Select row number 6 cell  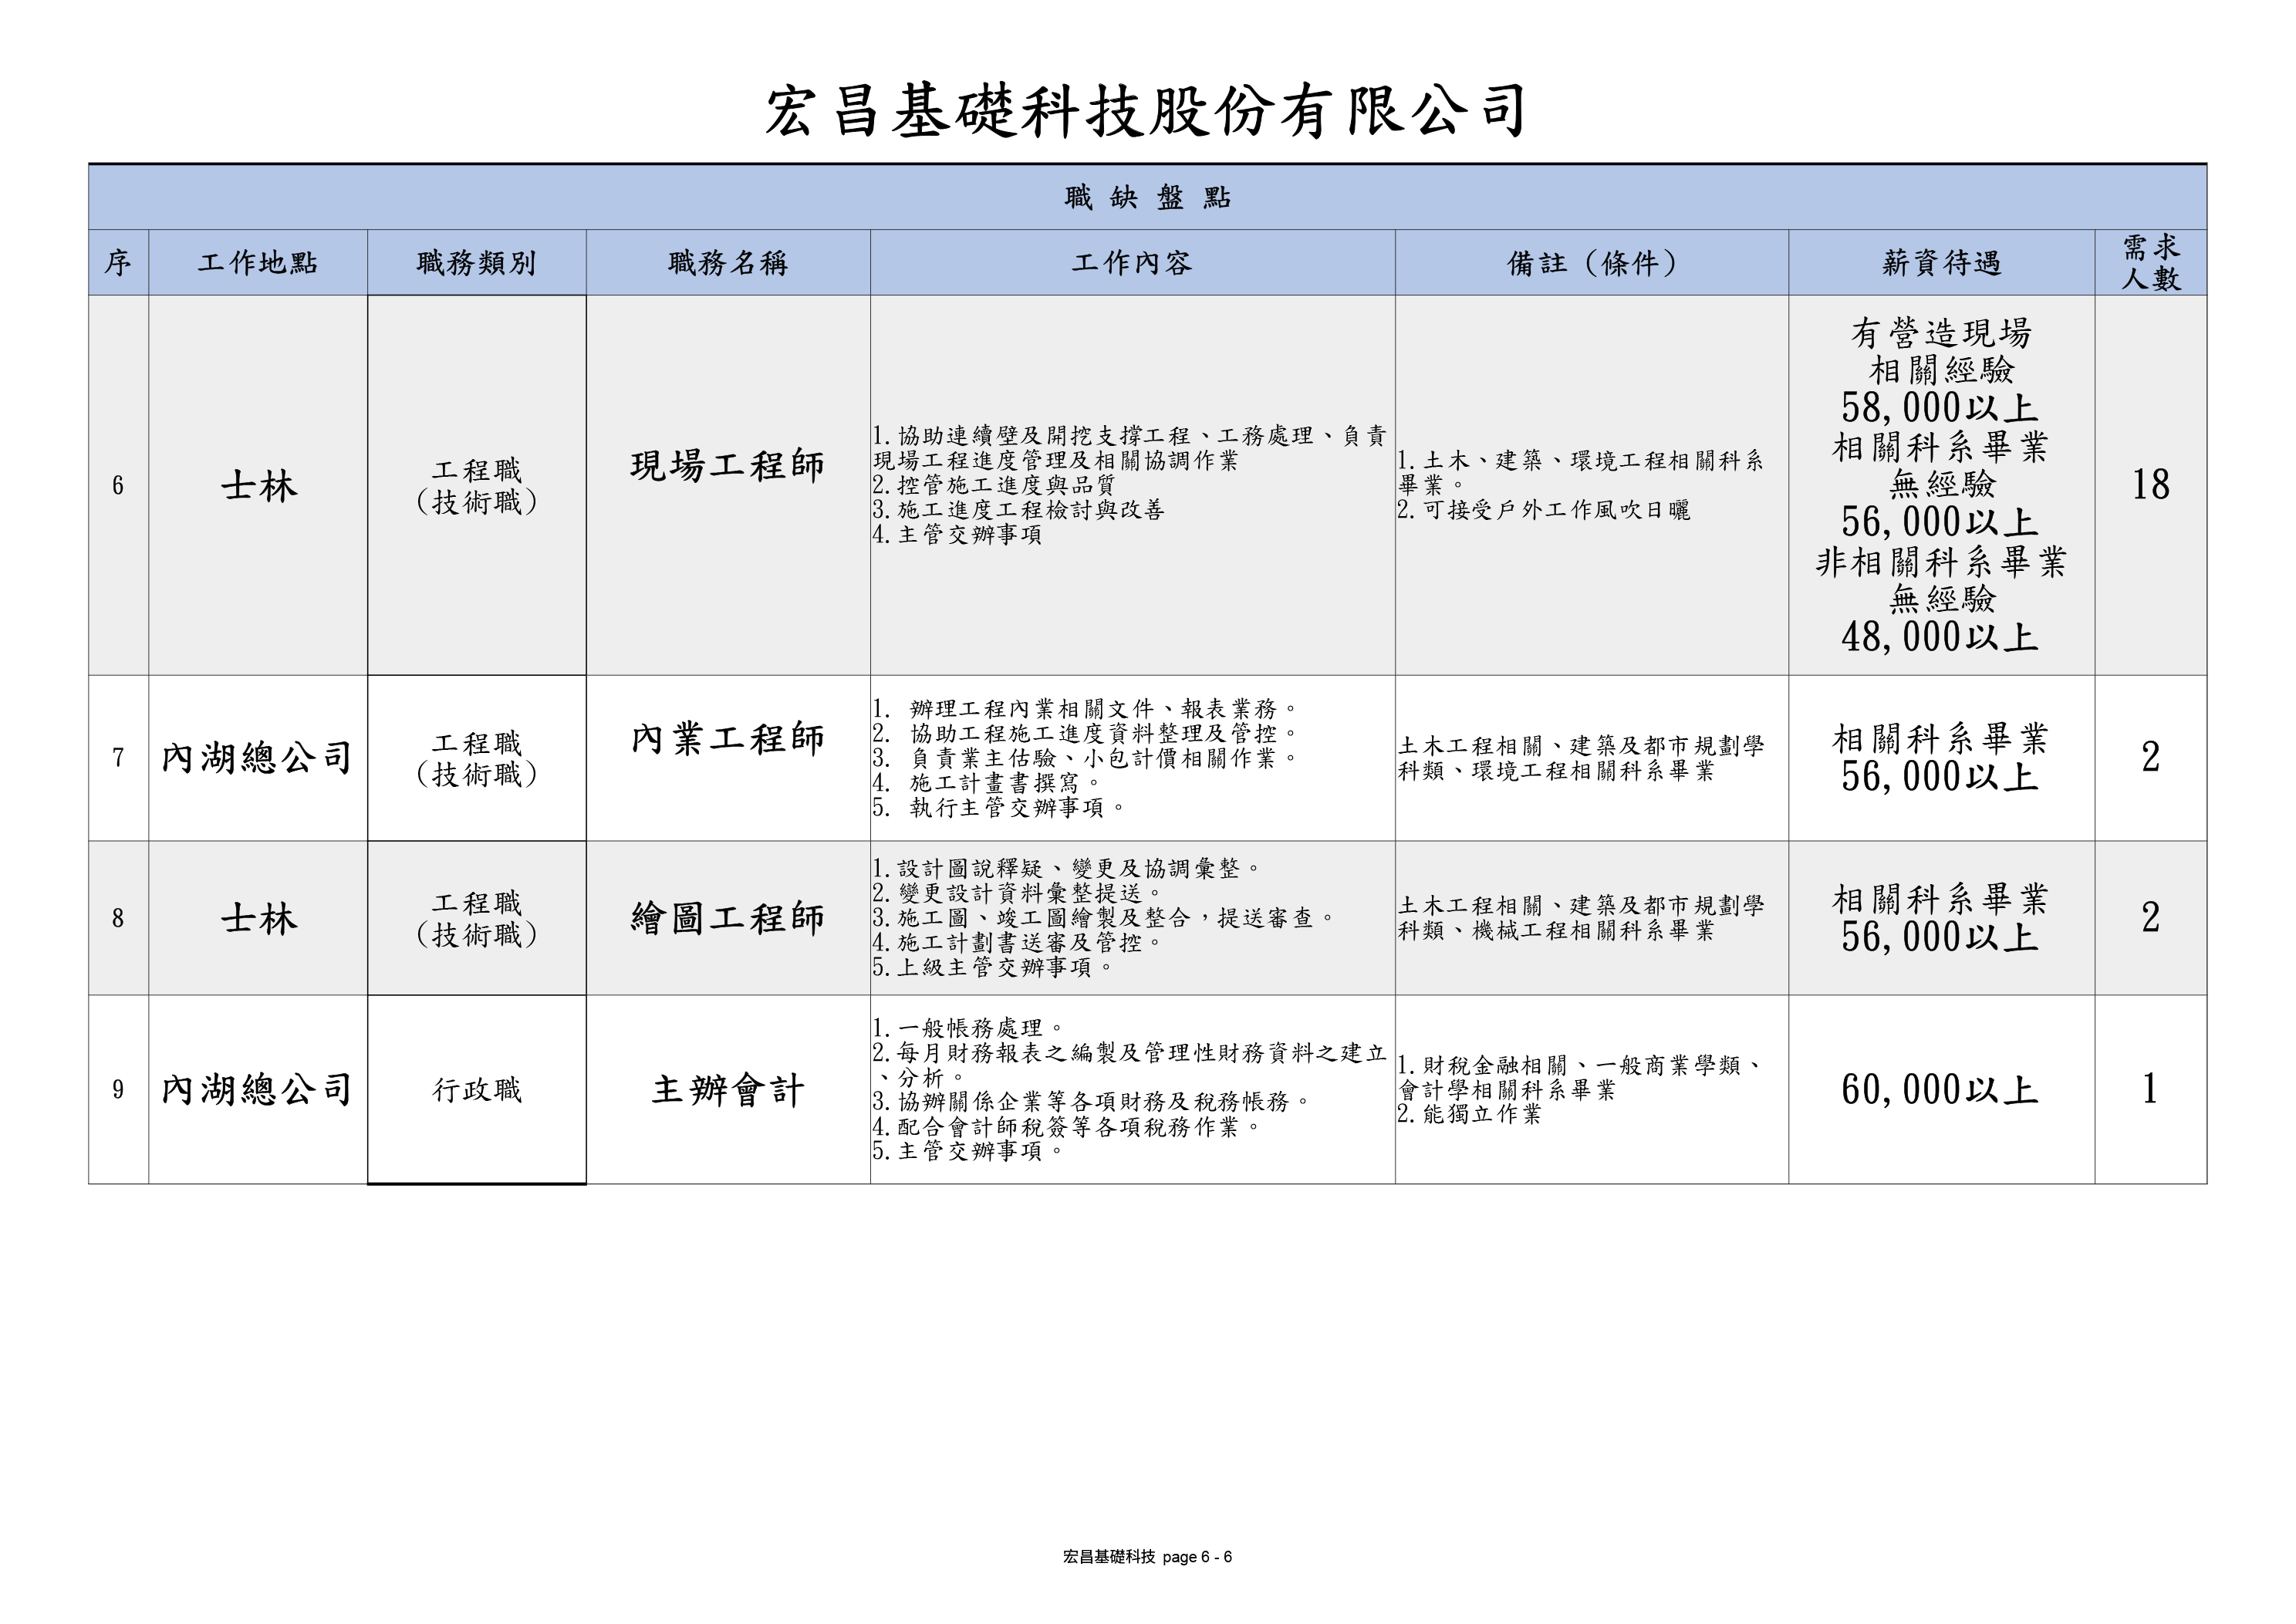point(118,486)
